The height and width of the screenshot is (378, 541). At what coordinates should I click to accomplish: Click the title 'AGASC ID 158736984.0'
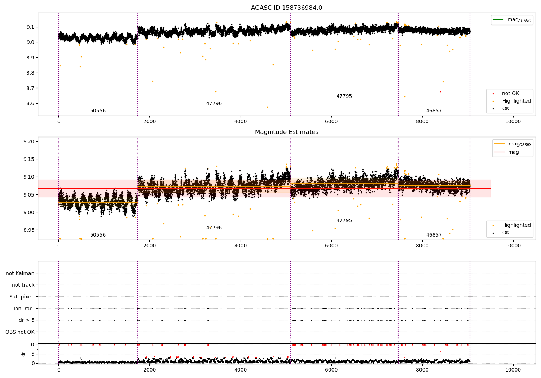(286, 8)
